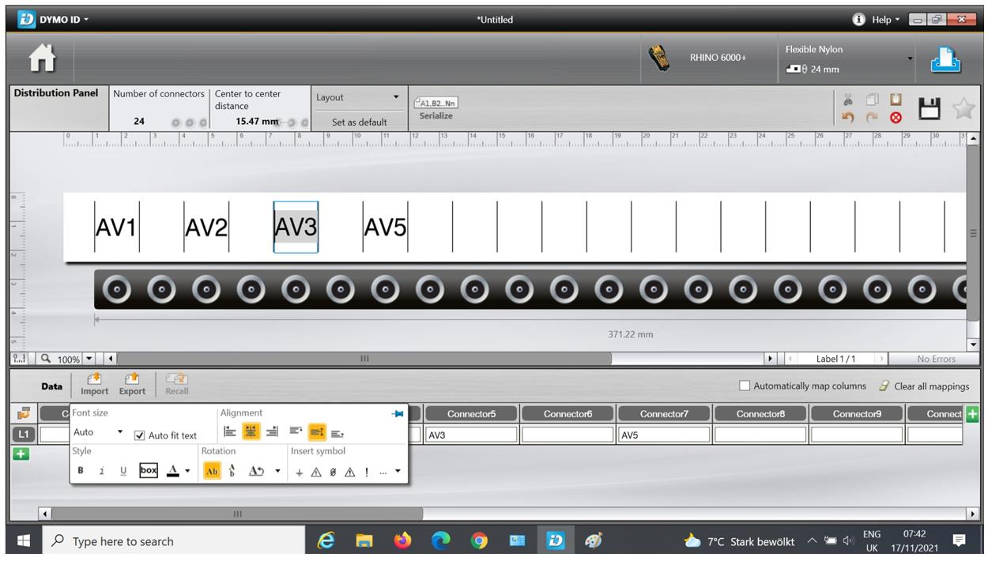Toggle underline text style
The image size is (988, 561).
(x=123, y=471)
